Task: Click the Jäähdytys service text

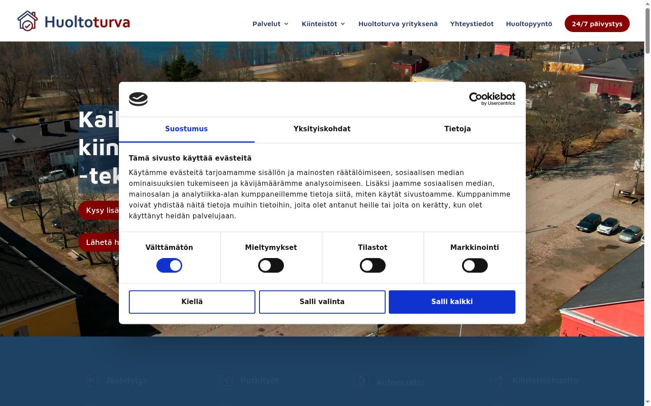Action: click(x=126, y=380)
